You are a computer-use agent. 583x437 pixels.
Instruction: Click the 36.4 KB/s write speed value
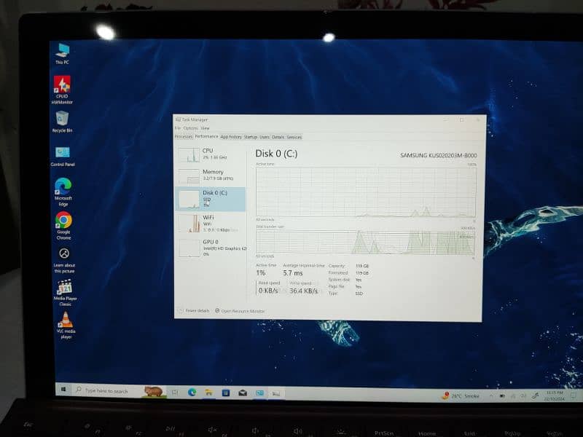pyautogui.click(x=304, y=291)
